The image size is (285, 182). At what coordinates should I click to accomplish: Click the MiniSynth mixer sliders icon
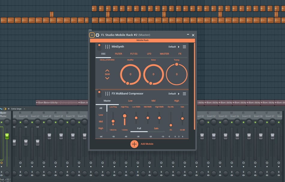tap(107, 47)
